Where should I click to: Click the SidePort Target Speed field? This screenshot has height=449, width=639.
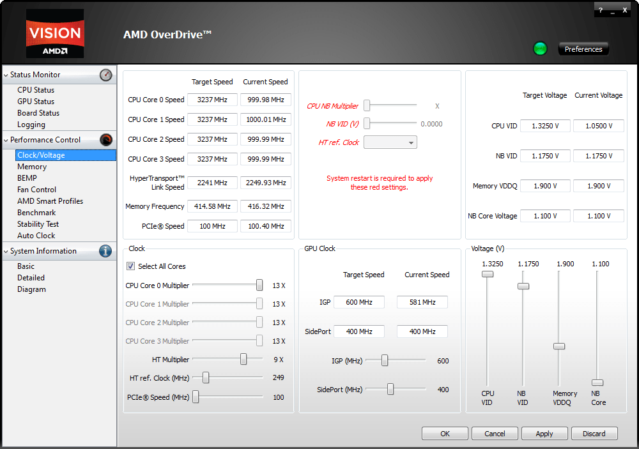pos(359,331)
